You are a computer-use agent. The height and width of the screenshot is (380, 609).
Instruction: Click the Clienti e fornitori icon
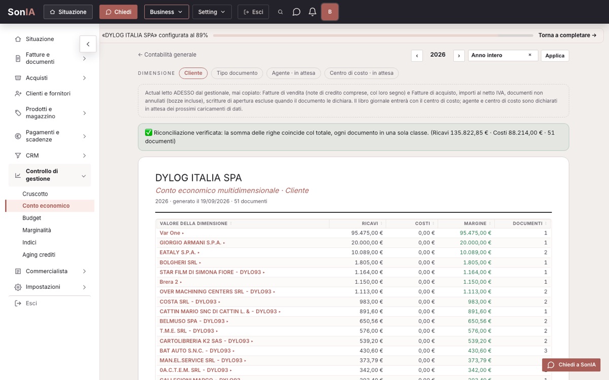coord(18,94)
